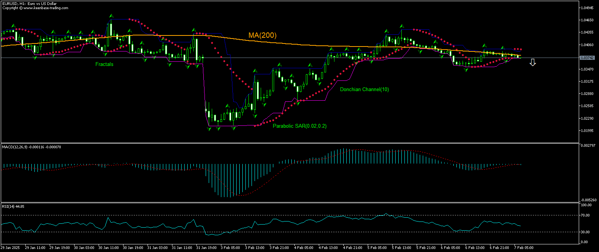Screen dimensions: 599x252
Task: Select the orange MA(200) label
Action: click(x=262, y=35)
